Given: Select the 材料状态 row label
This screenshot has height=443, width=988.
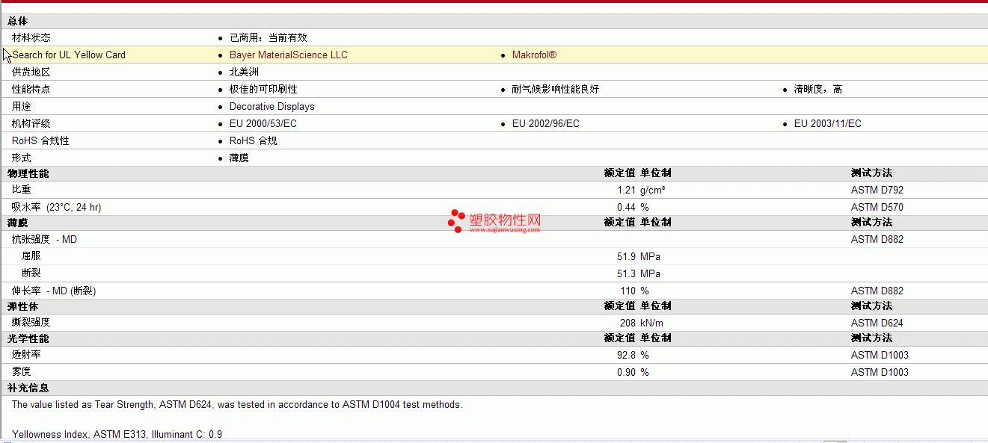Looking at the screenshot, I should tap(31, 37).
